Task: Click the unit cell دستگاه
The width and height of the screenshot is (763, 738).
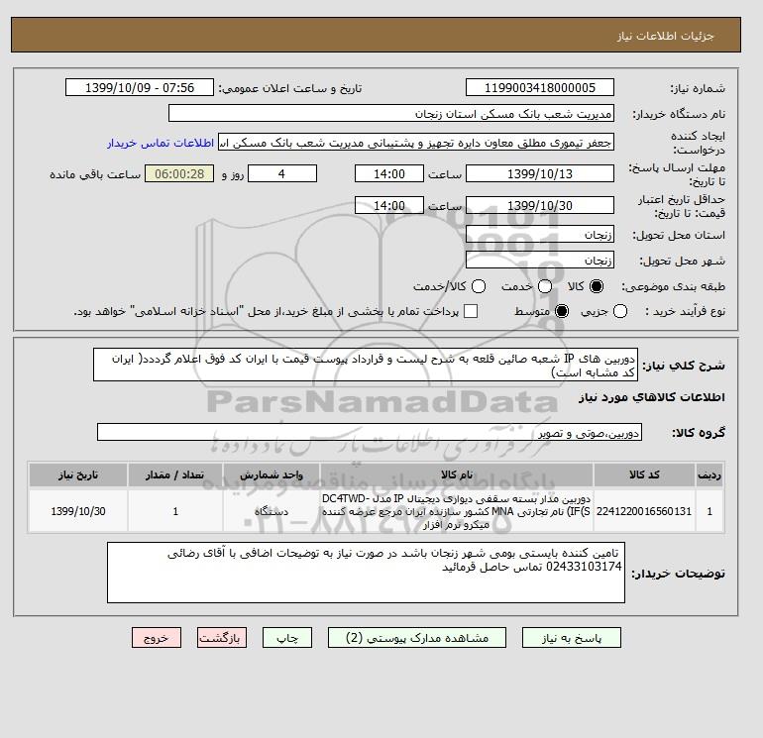Action: tap(272, 511)
